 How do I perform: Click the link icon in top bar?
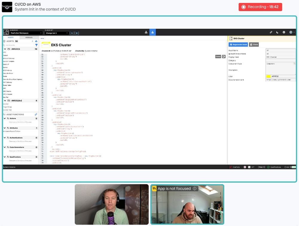pyautogui.click(x=271, y=32)
